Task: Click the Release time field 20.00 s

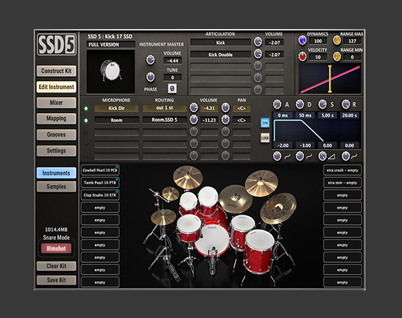Action: tap(349, 115)
